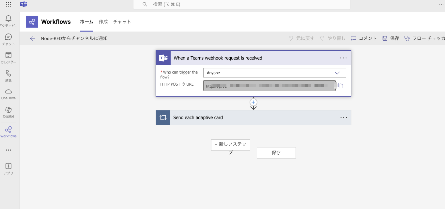The height and width of the screenshot is (209, 445).
Task: Insert a step with the plus connector
Action: [x=253, y=102]
